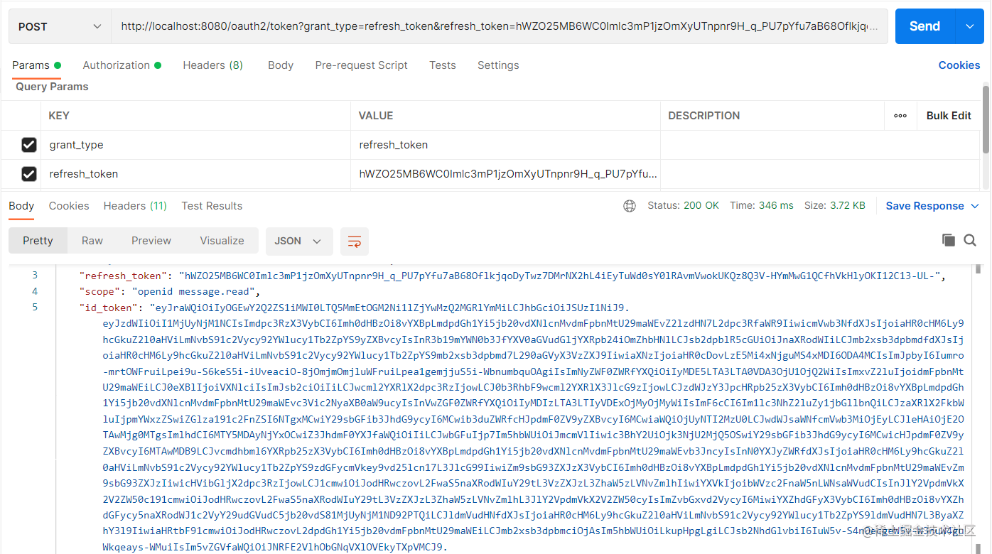Open the Tests tab

pyautogui.click(x=443, y=65)
